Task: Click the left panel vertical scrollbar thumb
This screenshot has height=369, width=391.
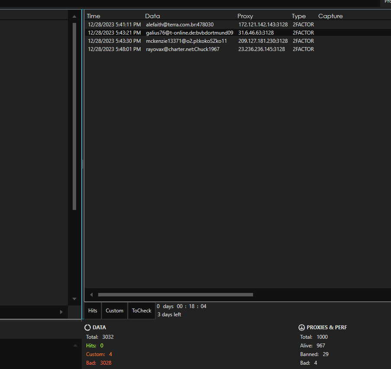Action: pos(74,117)
